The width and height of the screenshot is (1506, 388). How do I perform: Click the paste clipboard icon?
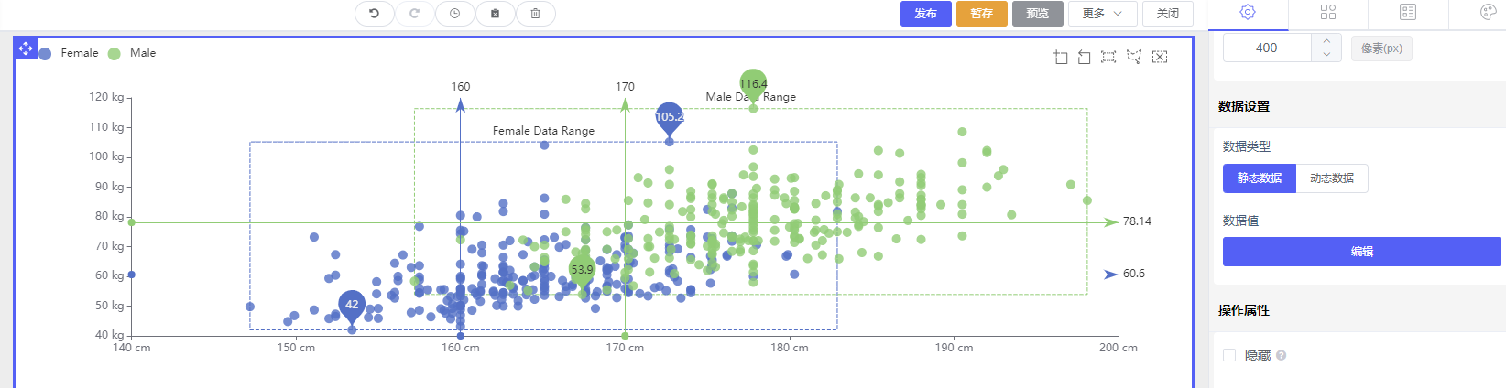click(495, 14)
